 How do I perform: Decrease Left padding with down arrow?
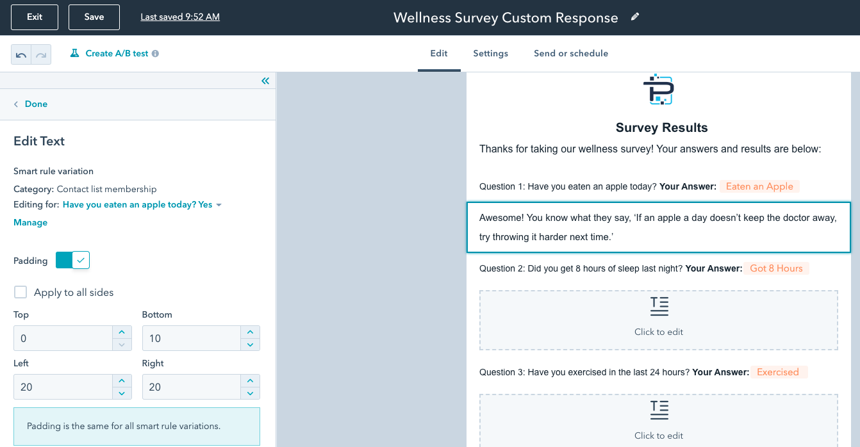122,393
